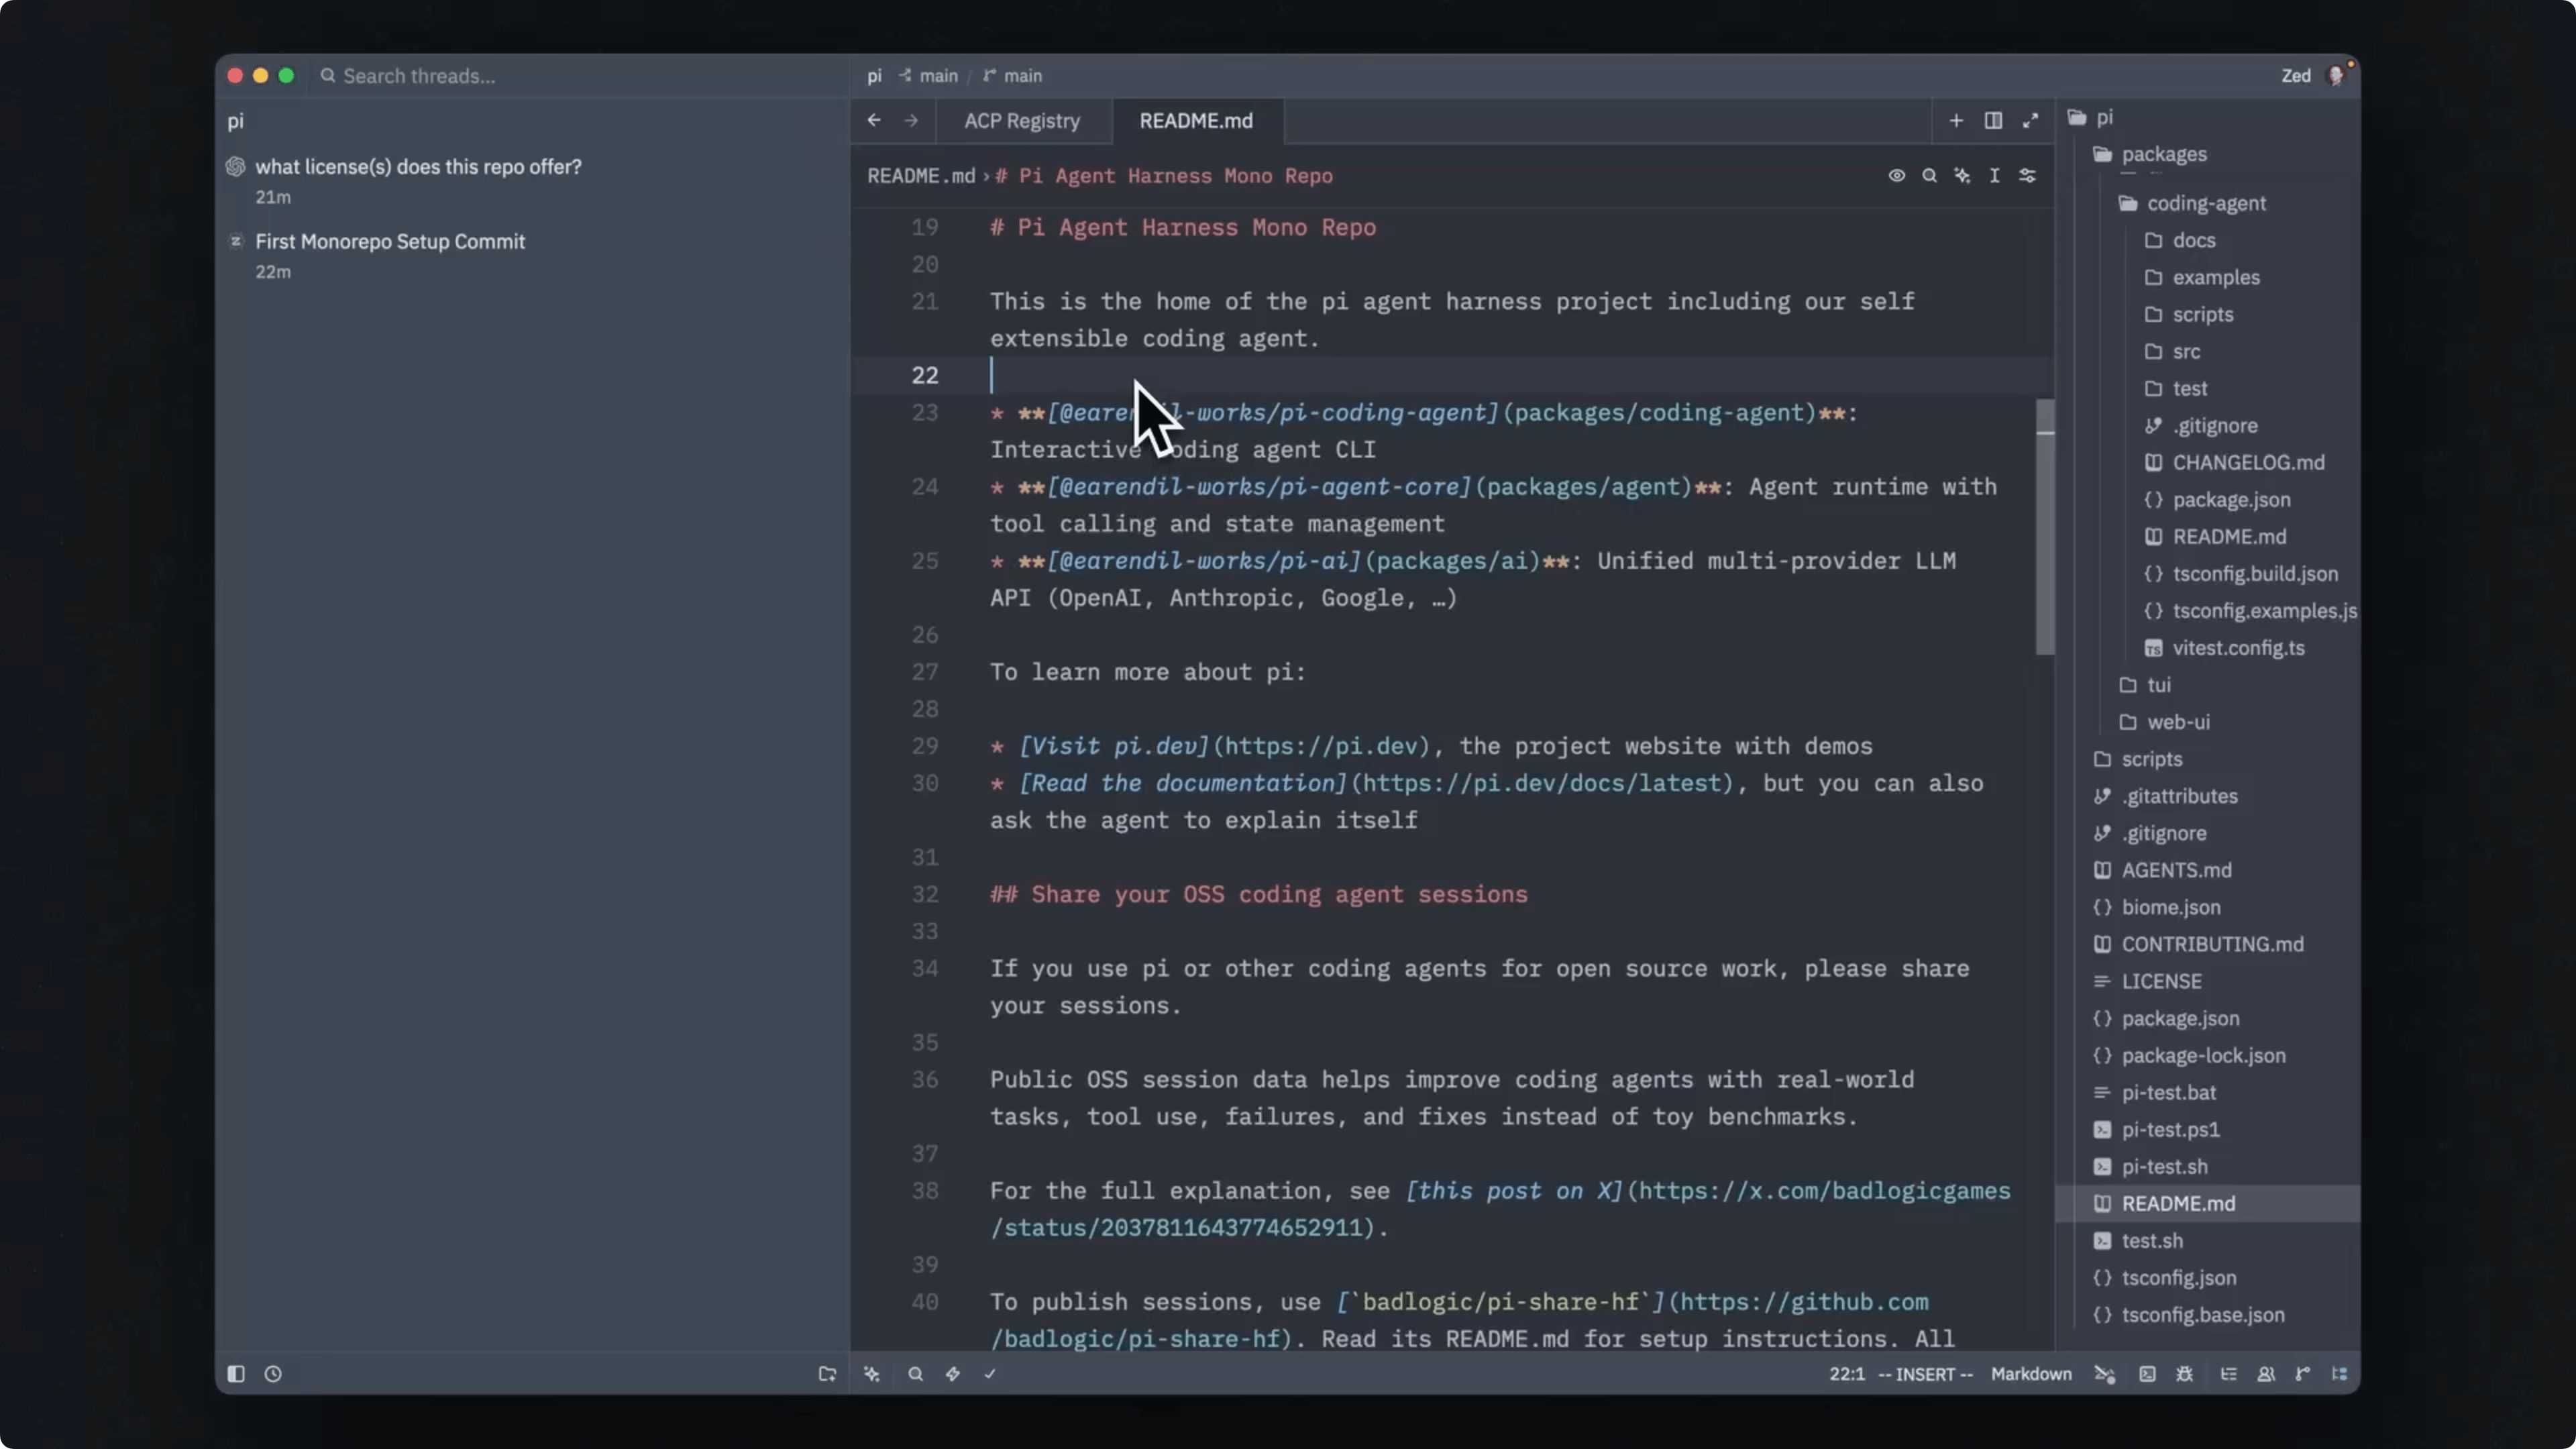Collapse the packages folder
This screenshot has height=1449, width=2576.
pos(2209,154)
